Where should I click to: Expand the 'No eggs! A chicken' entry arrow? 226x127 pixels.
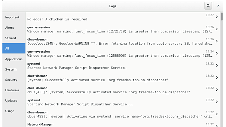(217, 17)
